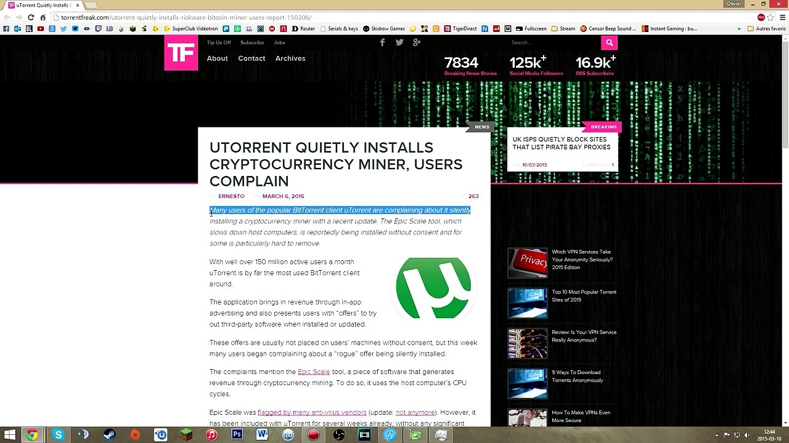Open the Twitter bird bookmark icon

(x=63, y=28)
